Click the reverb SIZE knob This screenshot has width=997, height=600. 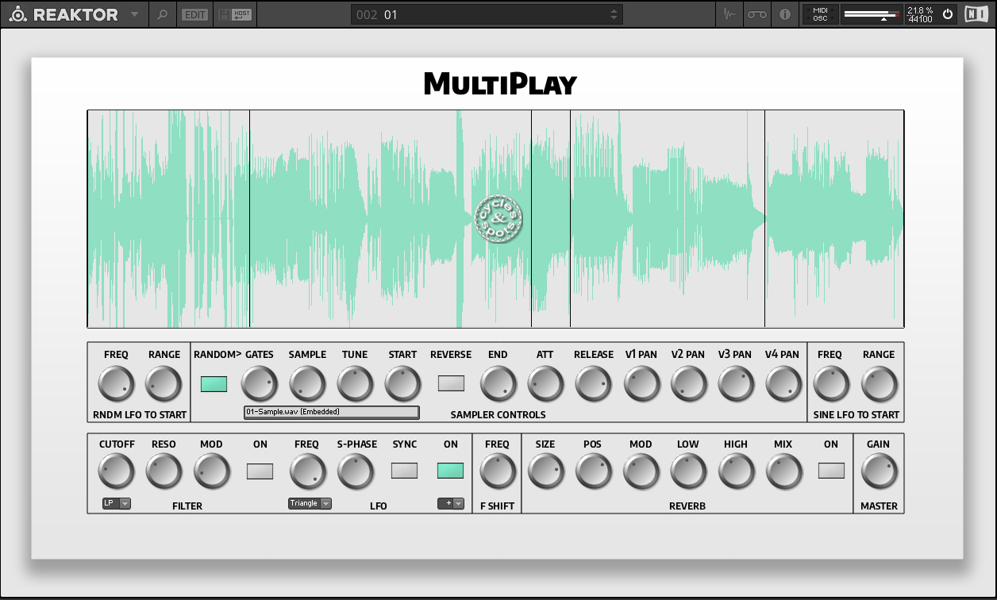545,471
